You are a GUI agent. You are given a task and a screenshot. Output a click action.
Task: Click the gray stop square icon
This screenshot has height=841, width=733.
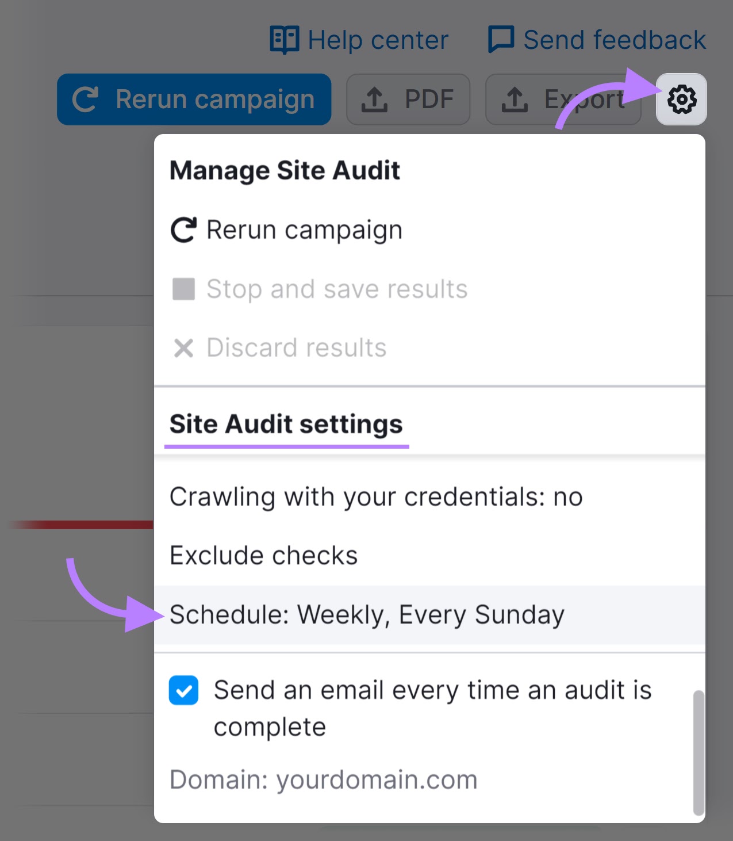point(184,289)
